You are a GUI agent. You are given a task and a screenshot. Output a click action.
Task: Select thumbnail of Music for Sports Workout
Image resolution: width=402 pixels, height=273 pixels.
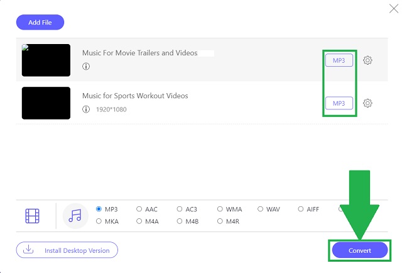(x=46, y=103)
